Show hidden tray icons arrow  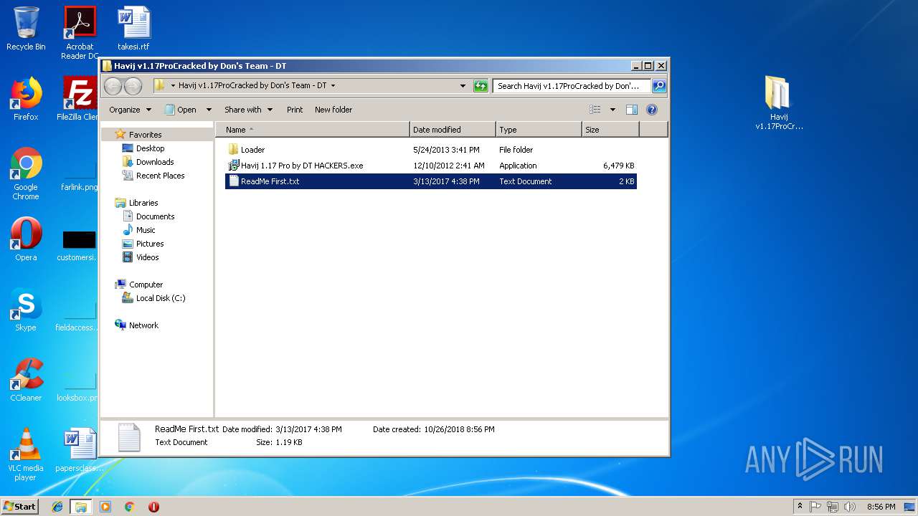pos(800,506)
